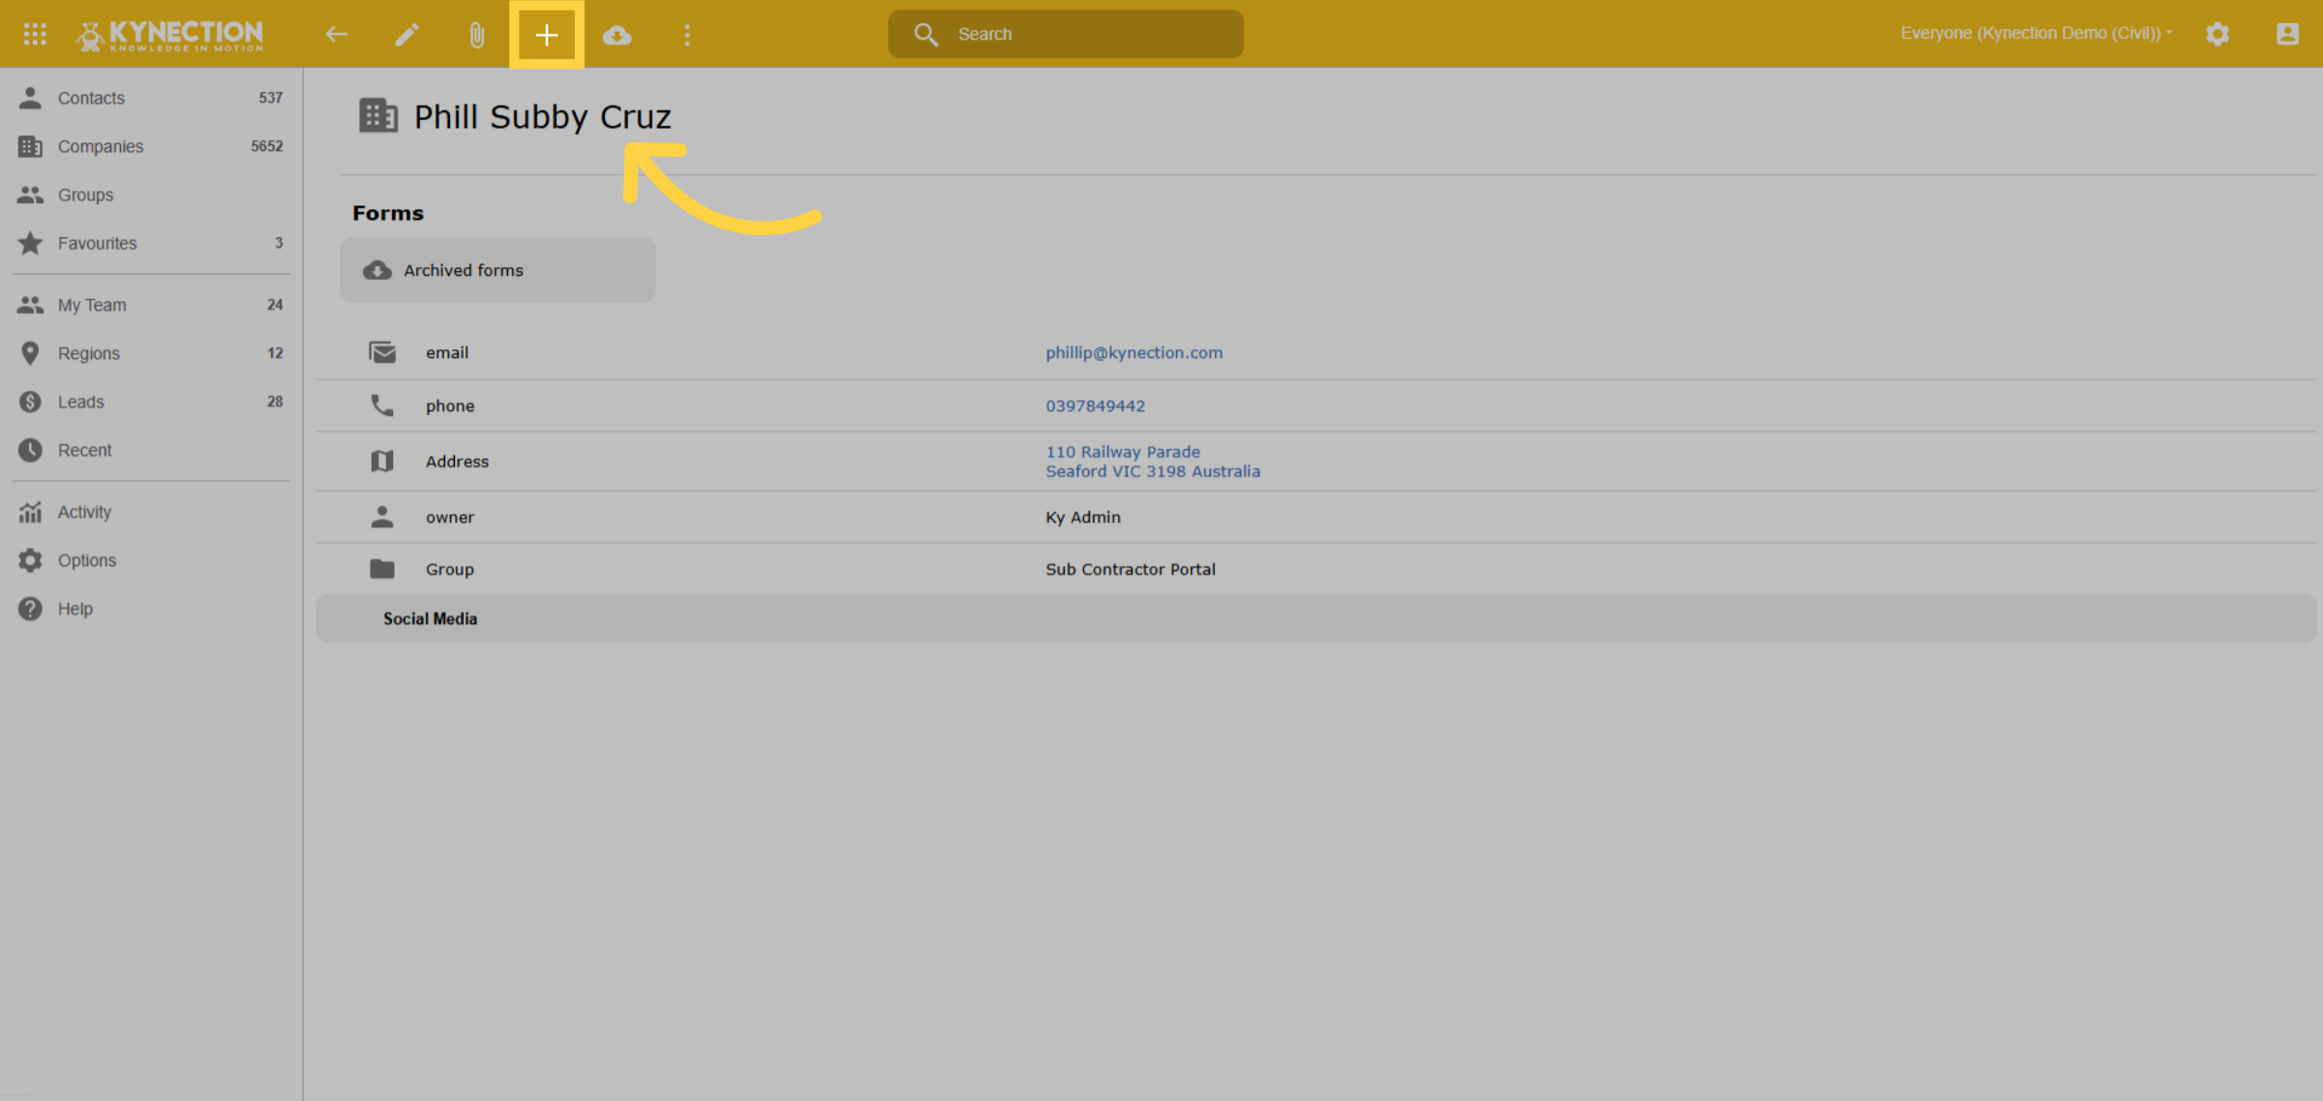Click the Sub Contractor Portal group value
The image size is (2323, 1101).
(1131, 569)
